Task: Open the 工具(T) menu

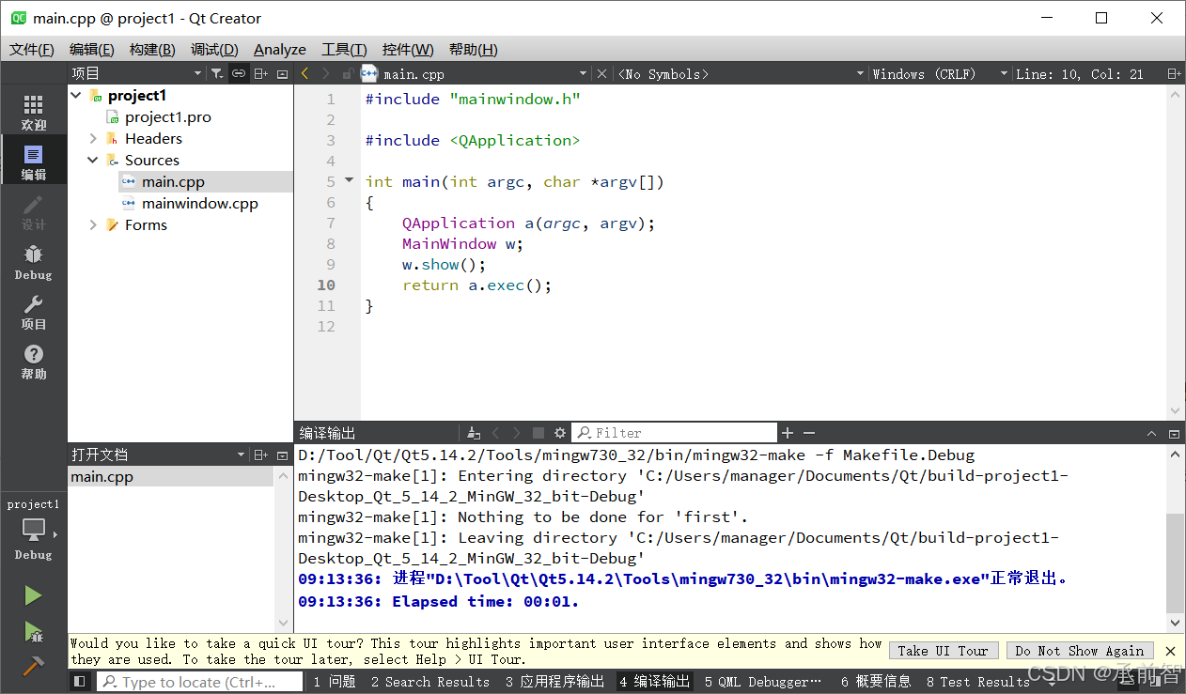Action: coord(344,50)
